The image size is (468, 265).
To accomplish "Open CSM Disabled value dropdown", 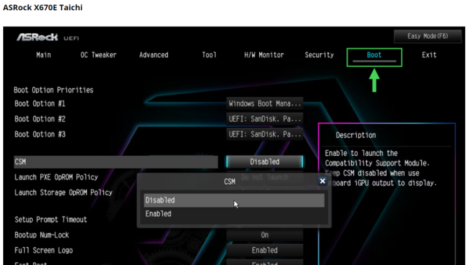I will (x=265, y=162).
